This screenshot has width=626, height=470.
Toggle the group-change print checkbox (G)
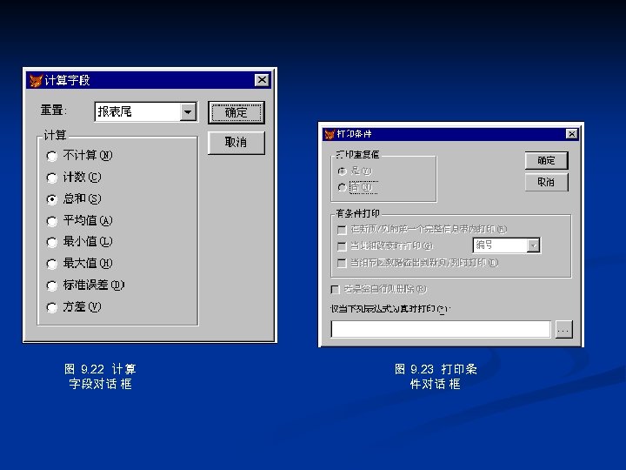tap(342, 246)
